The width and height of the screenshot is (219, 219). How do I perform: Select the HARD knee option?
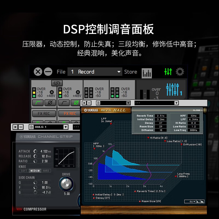click(46, 171)
